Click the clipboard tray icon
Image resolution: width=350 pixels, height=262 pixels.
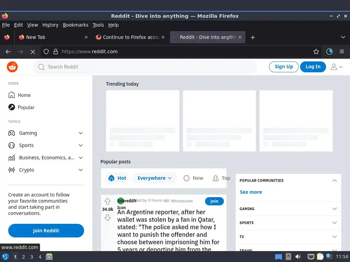[320, 257]
